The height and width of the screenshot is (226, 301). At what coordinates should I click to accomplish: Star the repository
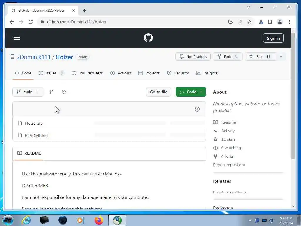[x=261, y=57]
